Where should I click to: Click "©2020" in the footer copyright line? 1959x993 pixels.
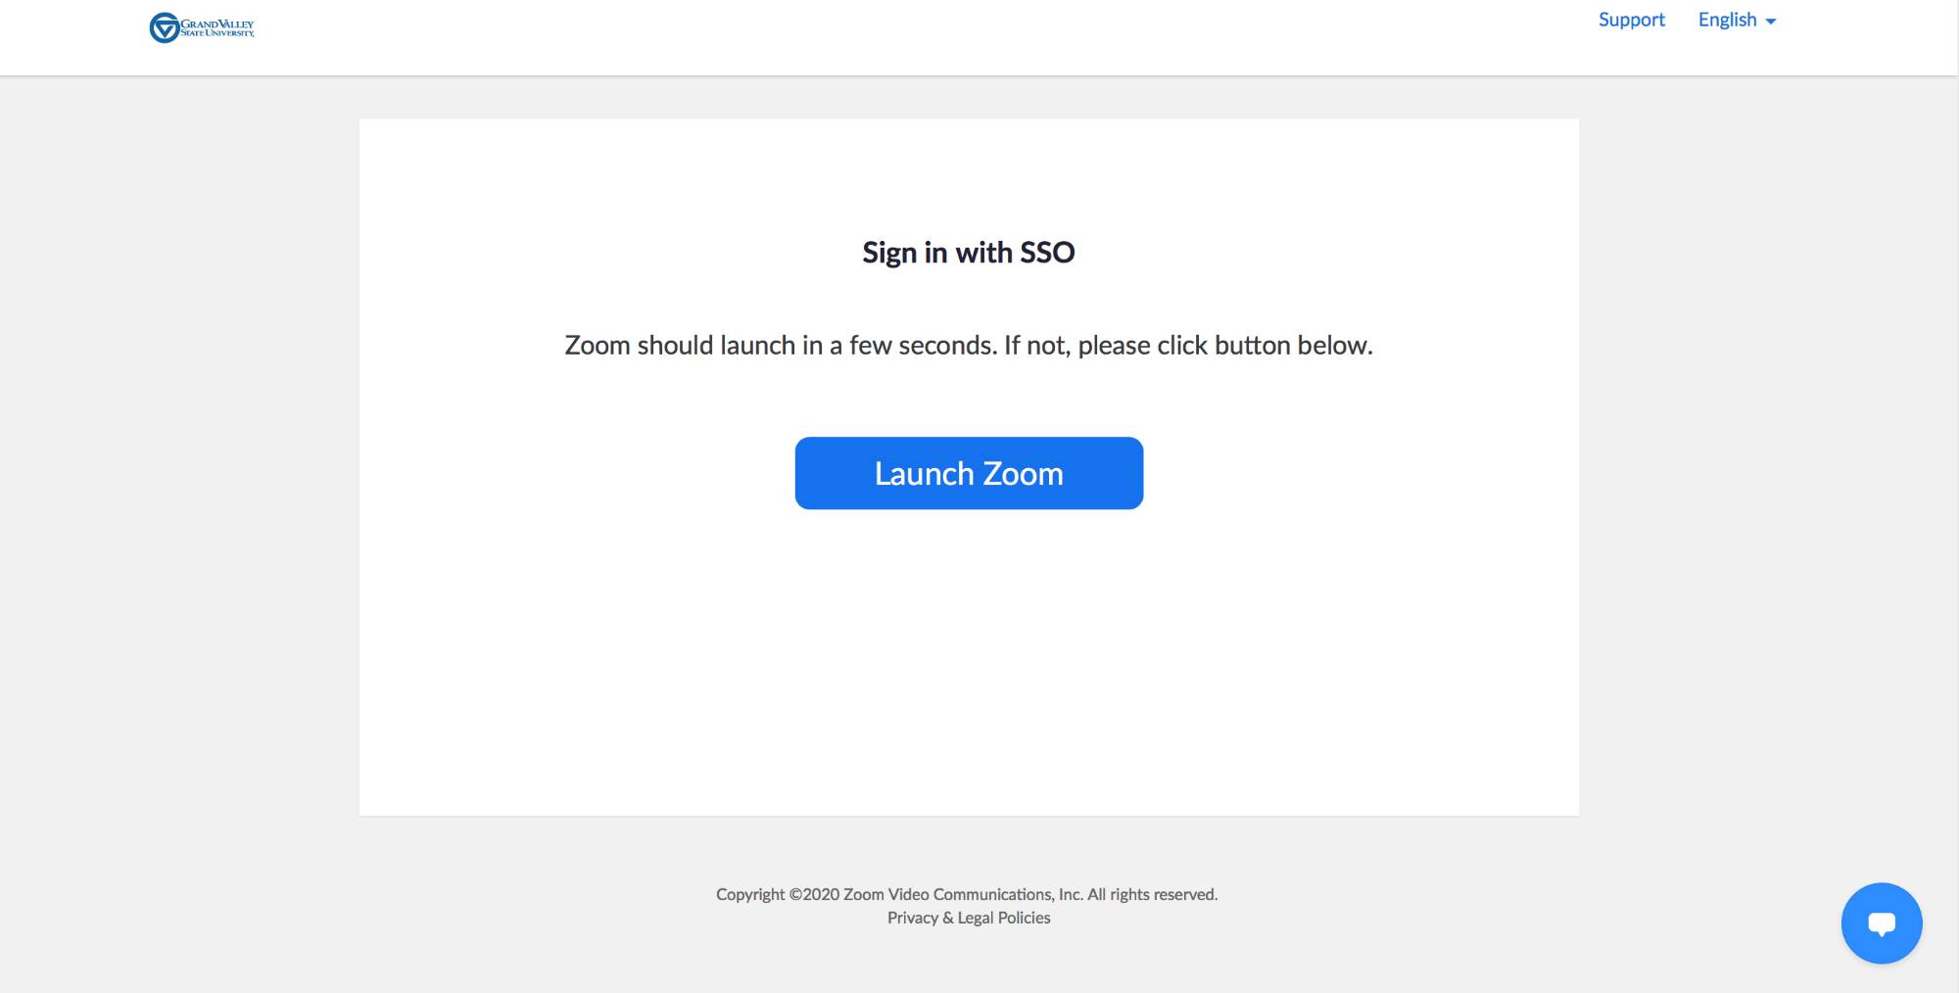[813, 894]
